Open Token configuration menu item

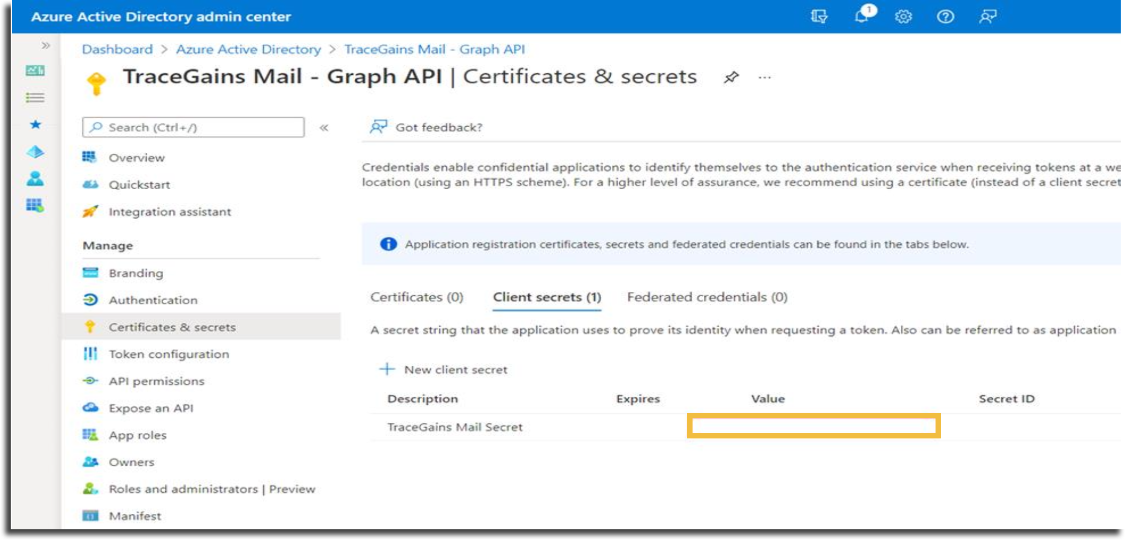169,354
